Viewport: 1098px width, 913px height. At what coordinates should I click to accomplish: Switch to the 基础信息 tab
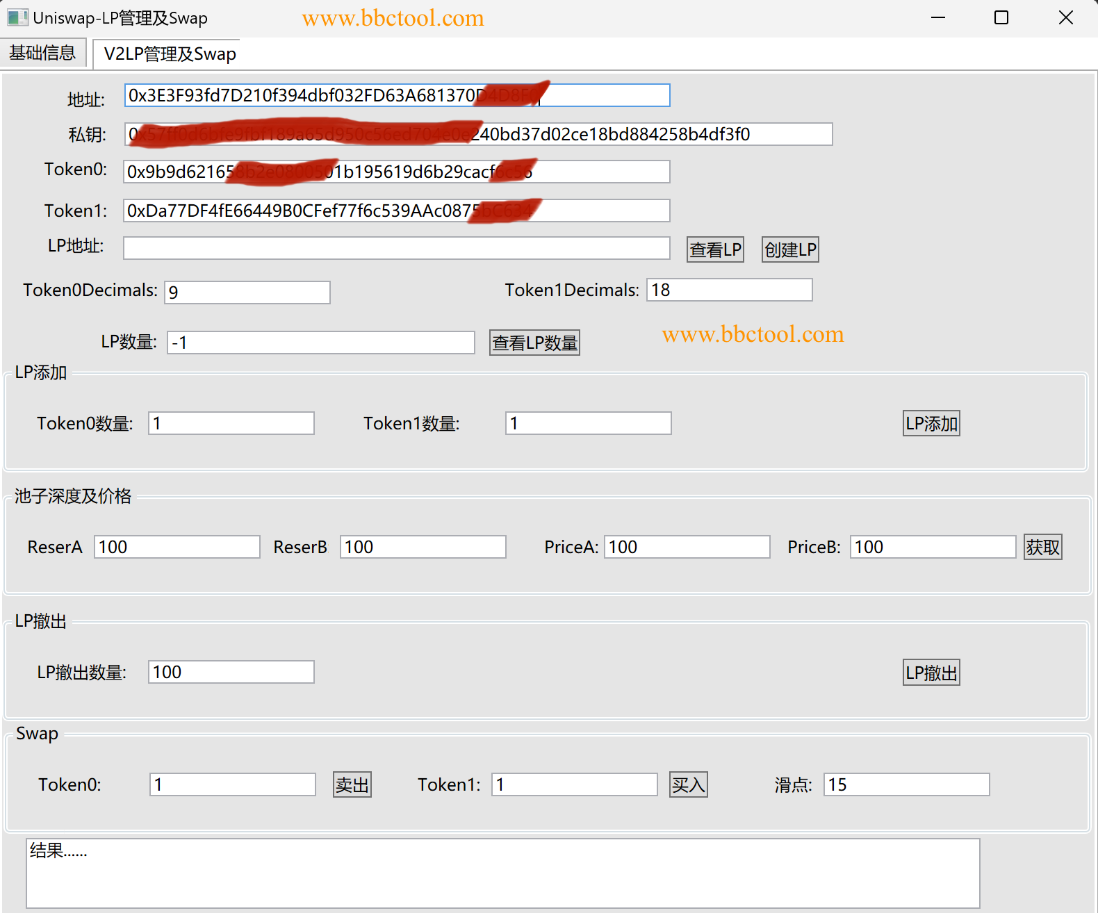click(x=42, y=53)
